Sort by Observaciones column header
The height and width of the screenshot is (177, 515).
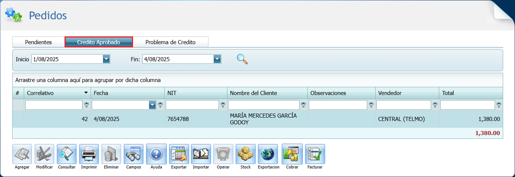[341, 93]
